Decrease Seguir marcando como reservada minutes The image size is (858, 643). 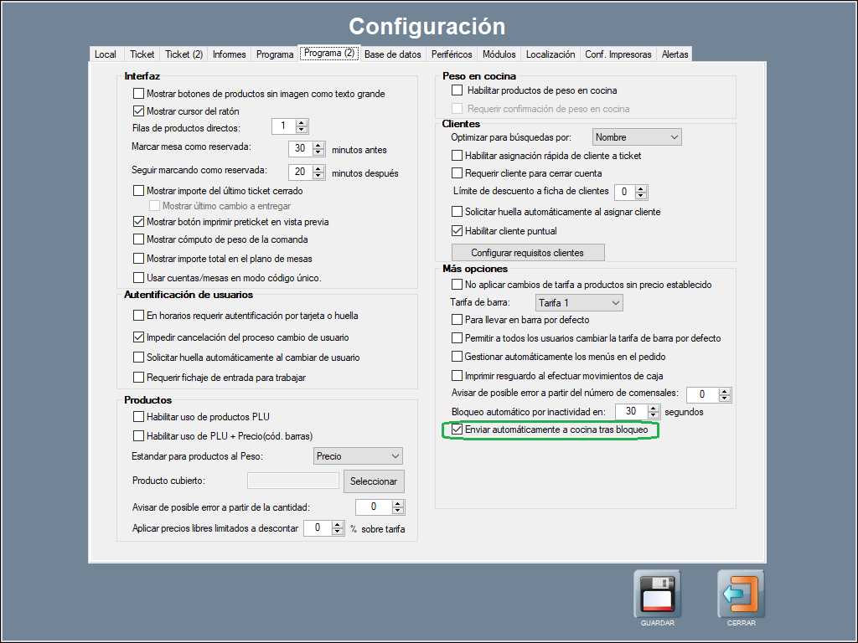[318, 176]
